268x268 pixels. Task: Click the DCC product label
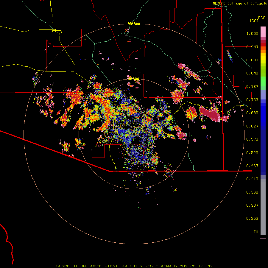(261, 18)
